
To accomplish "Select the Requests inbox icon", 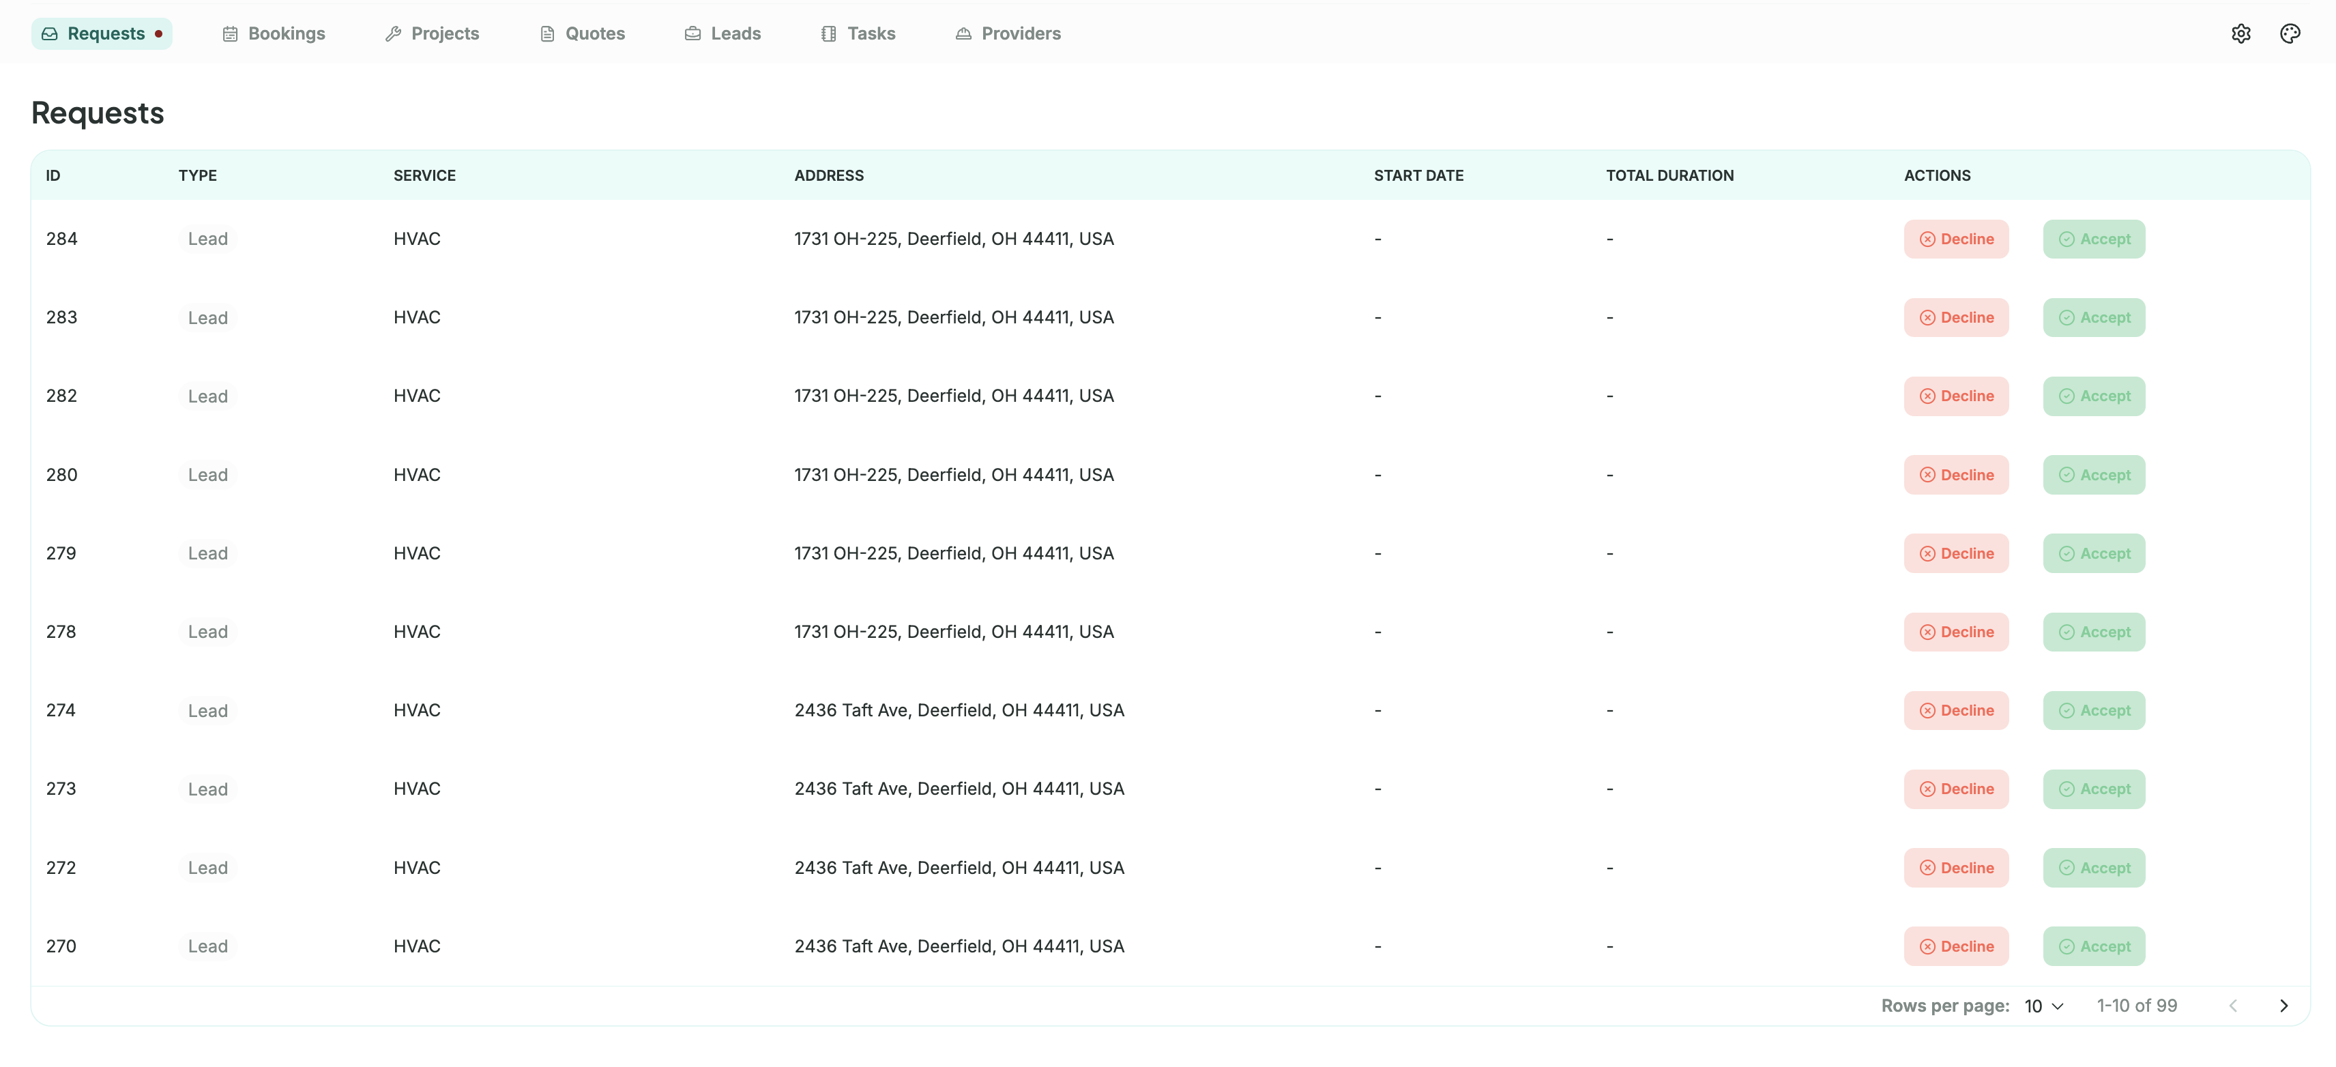I will click(52, 33).
